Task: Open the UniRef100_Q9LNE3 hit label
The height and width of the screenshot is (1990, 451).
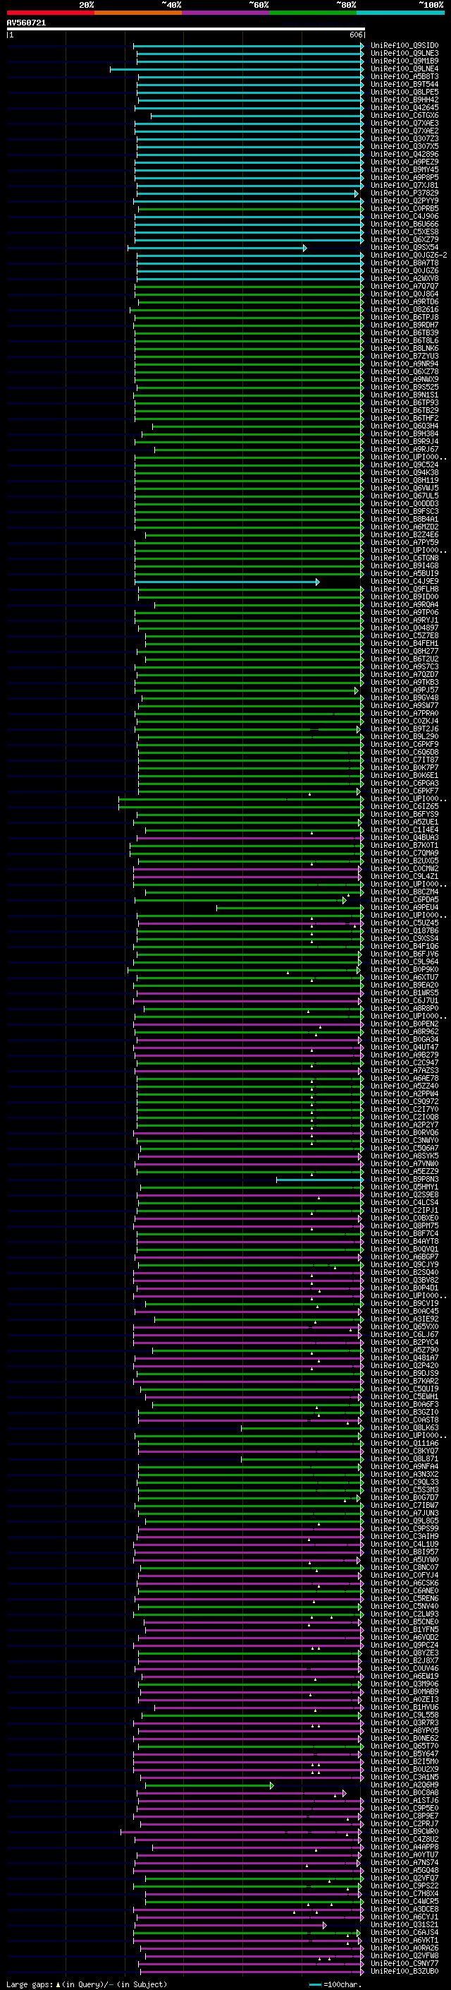Action: [404, 54]
